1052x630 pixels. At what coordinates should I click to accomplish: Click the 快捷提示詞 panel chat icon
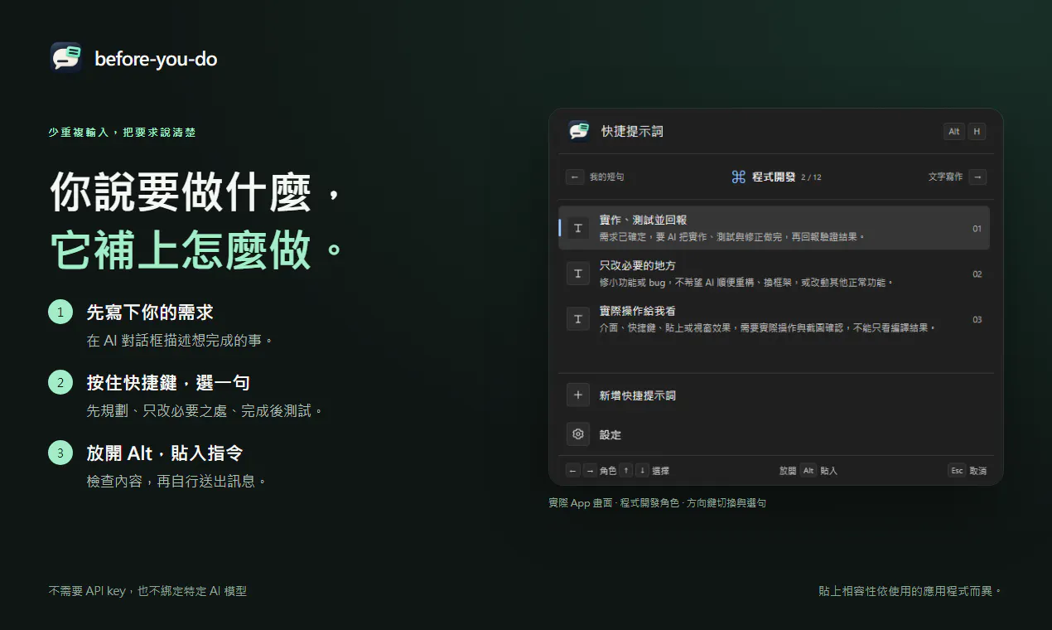pos(579,131)
